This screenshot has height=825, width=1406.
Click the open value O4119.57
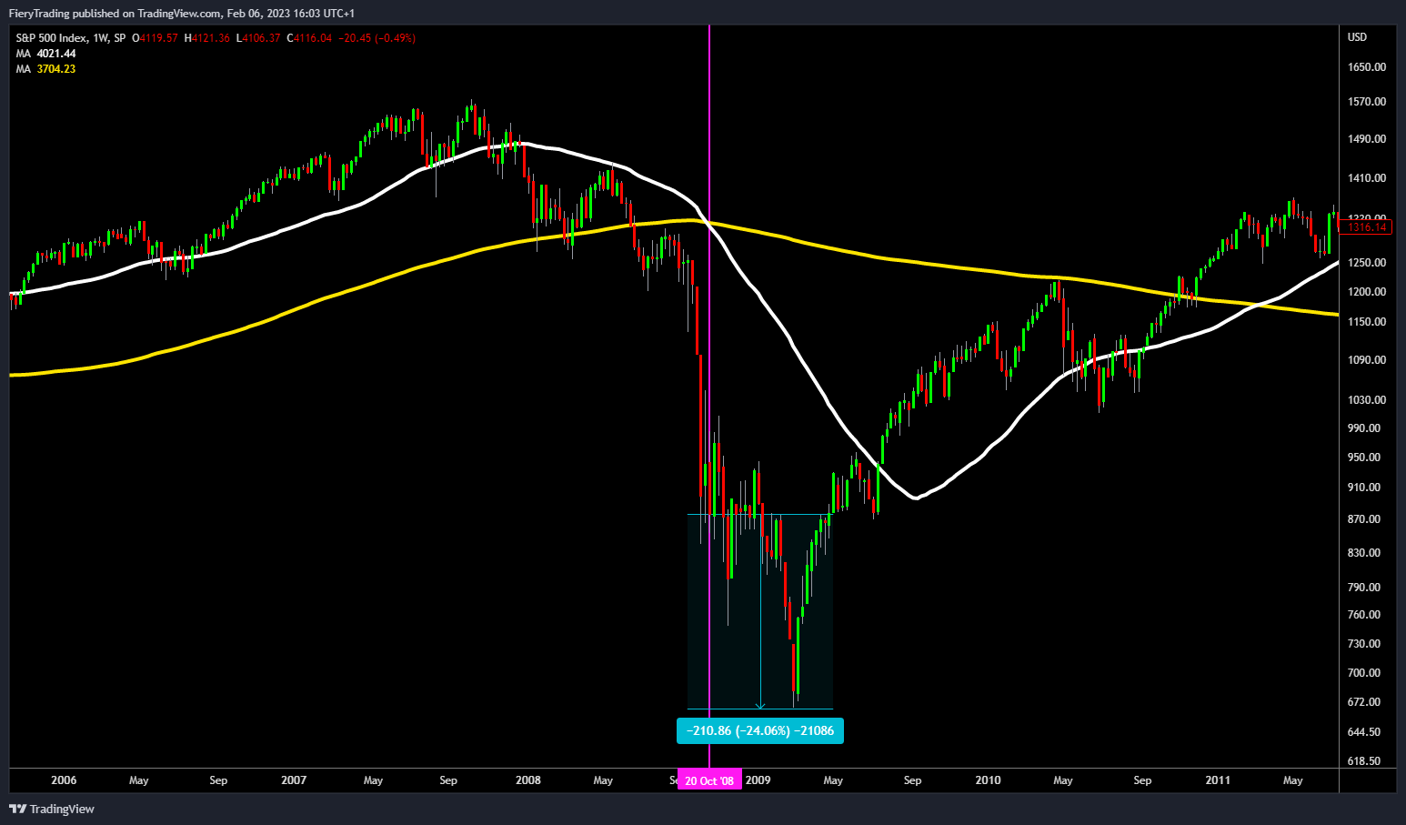tap(155, 38)
